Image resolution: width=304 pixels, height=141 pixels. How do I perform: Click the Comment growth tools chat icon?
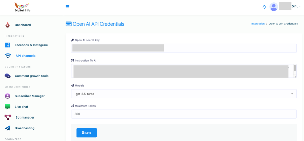pyautogui.click(x=8, y=76)
